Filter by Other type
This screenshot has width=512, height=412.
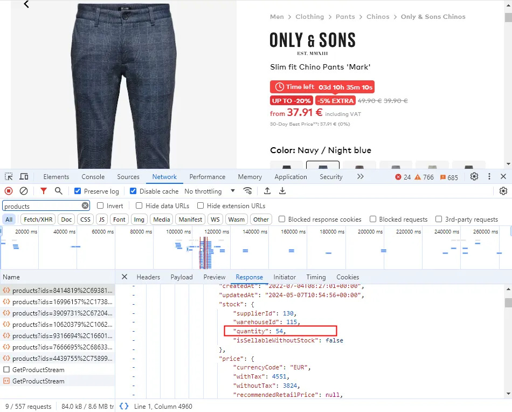261,219
